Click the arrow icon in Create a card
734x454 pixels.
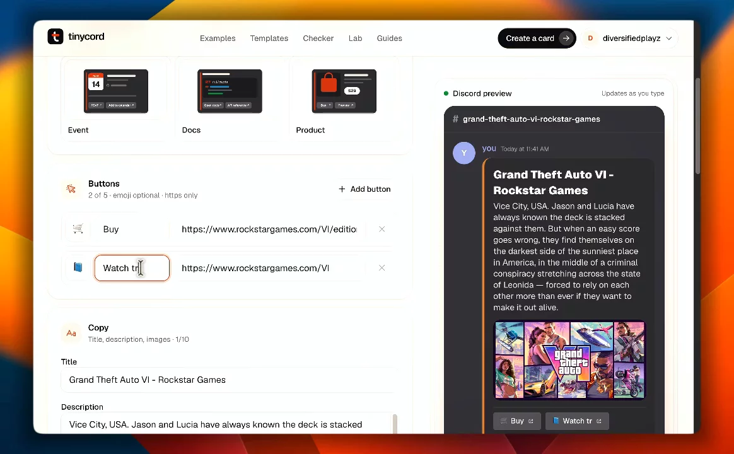pos(566,38)
